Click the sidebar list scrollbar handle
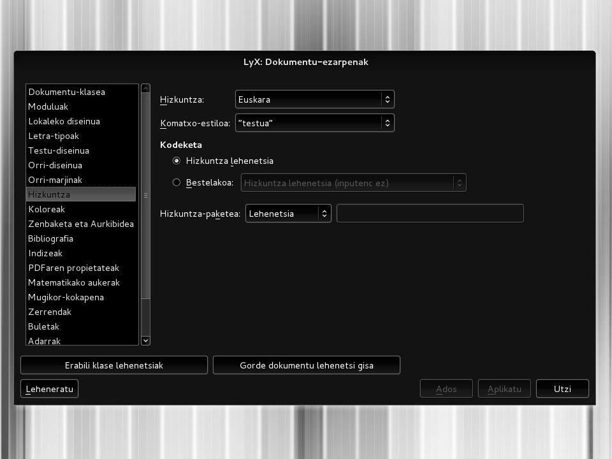 pyautogui.click(x=145, y=196)
